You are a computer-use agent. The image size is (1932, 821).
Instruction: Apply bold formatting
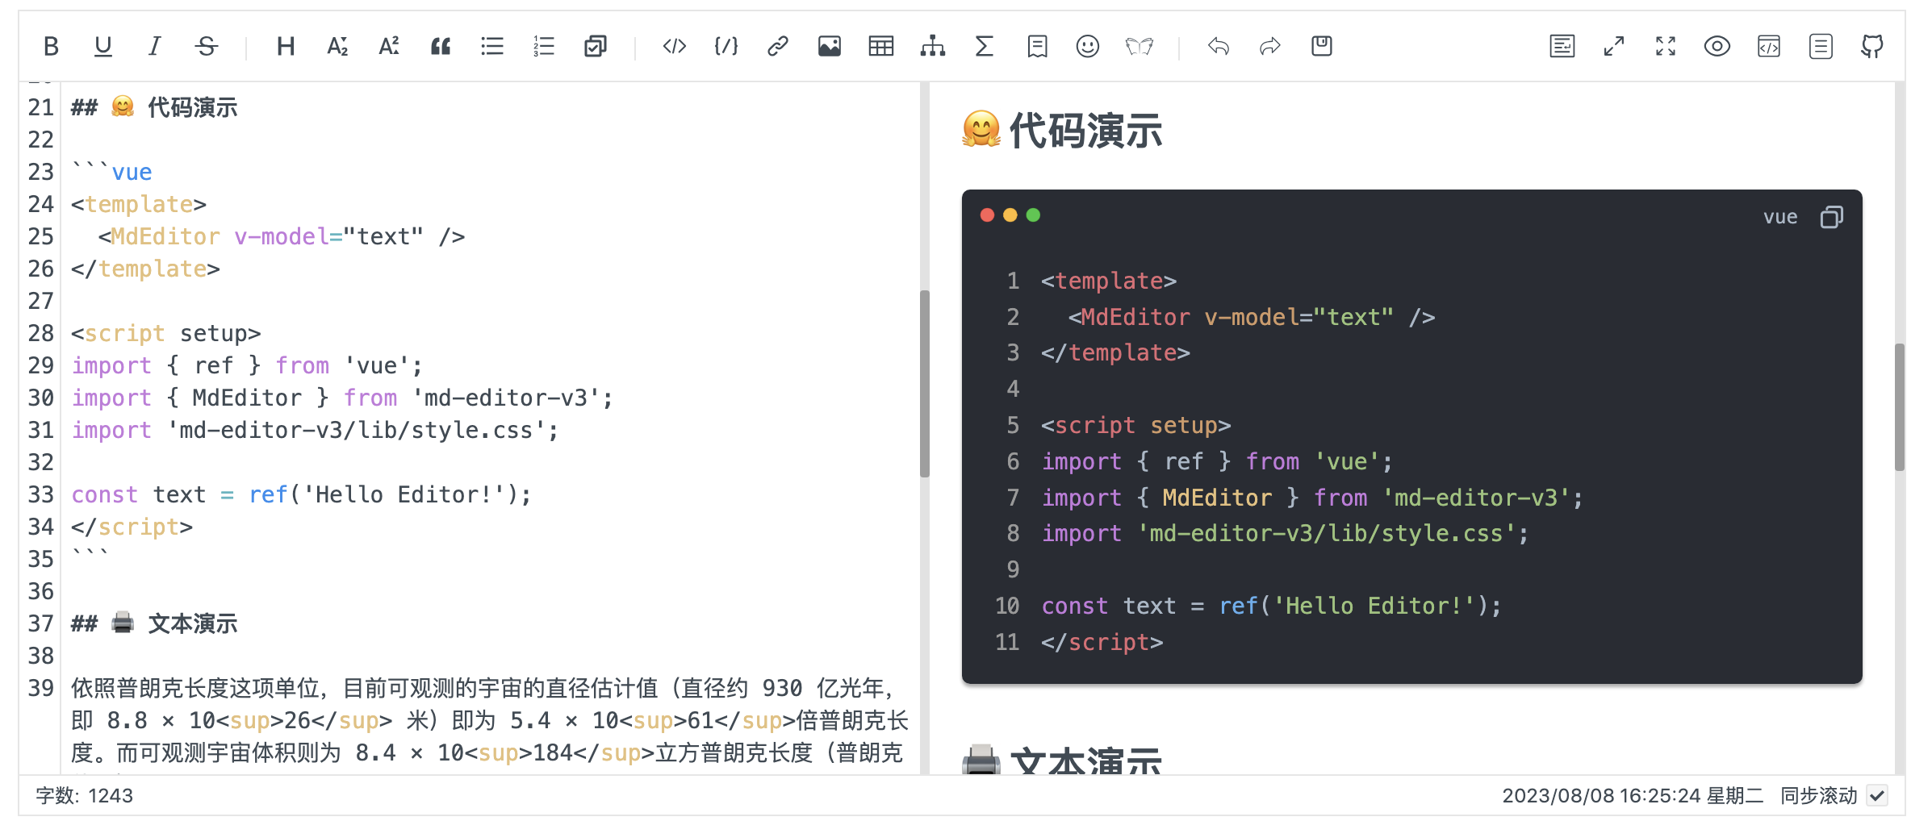[x=51, y=46]
